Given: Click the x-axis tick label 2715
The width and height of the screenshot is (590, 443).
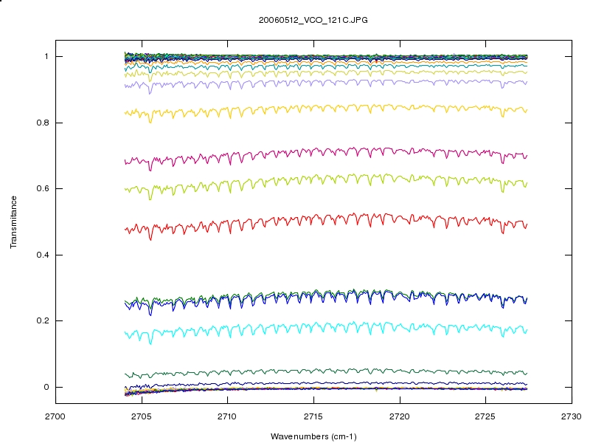Looking at the screenshot, I should (x=313, y=416).
